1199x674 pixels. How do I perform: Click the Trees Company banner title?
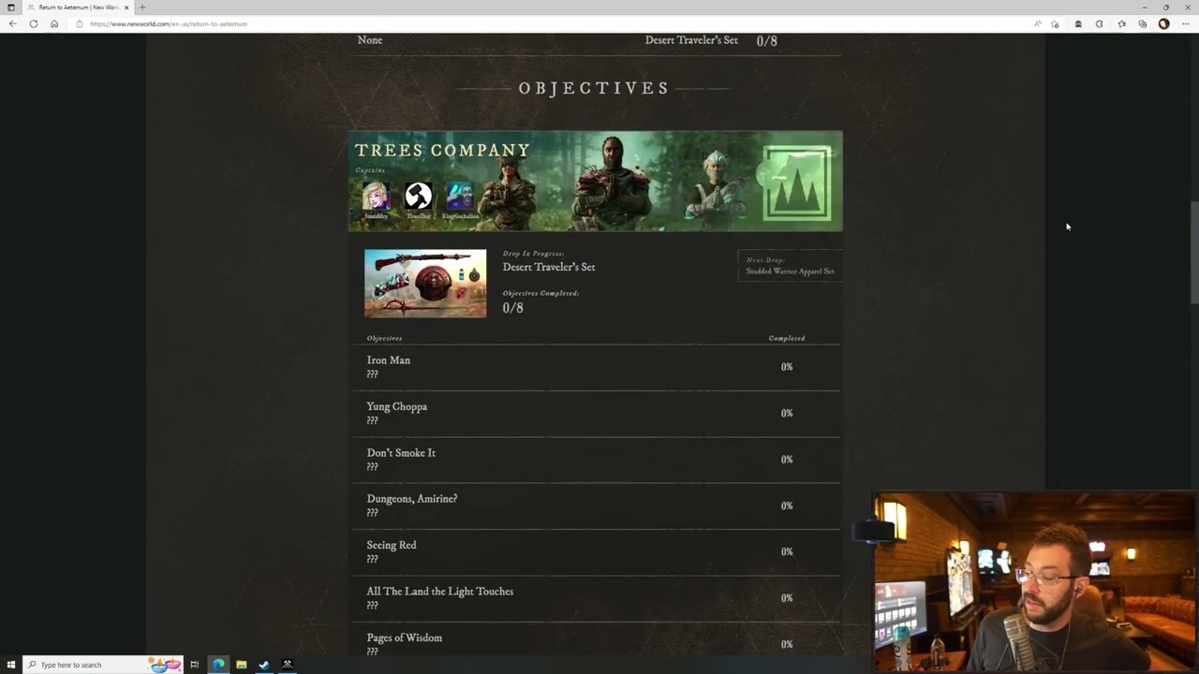[442, 151]
